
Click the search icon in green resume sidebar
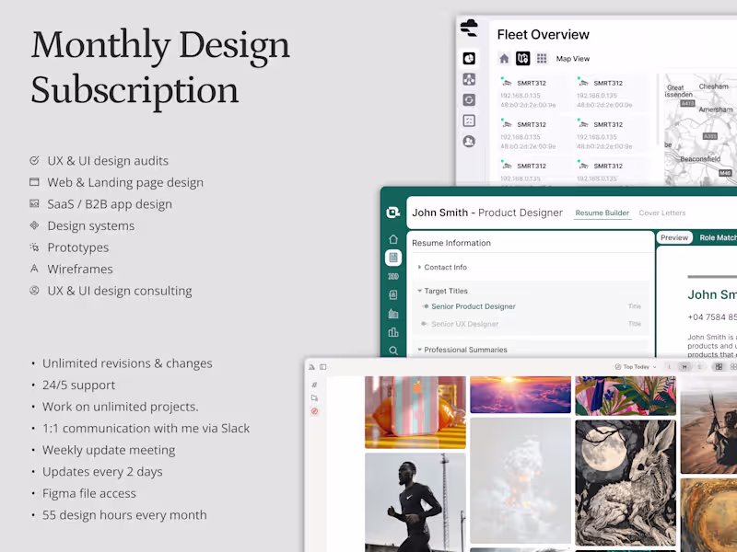(393, 351)
